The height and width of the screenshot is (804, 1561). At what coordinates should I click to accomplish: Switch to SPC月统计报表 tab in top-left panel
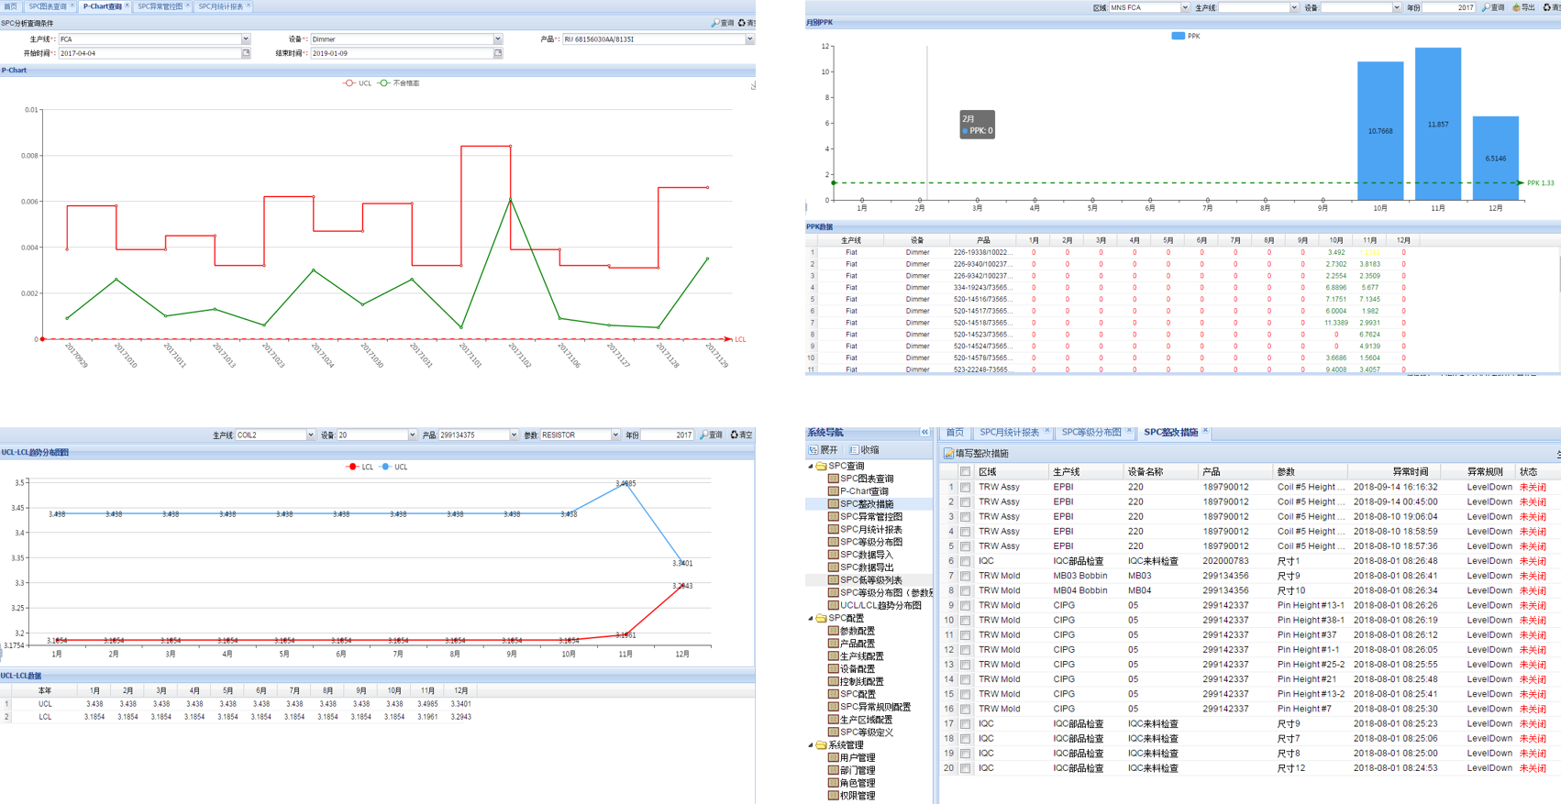click(x=221, y=6)
